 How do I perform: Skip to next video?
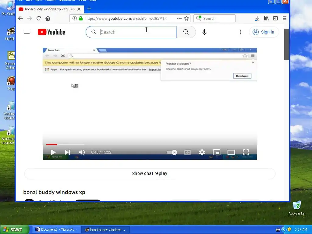[67, 152]
